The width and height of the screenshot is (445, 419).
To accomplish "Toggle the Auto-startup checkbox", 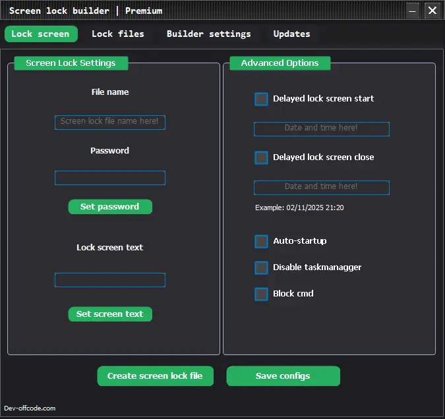I will (x=261, y=241).
